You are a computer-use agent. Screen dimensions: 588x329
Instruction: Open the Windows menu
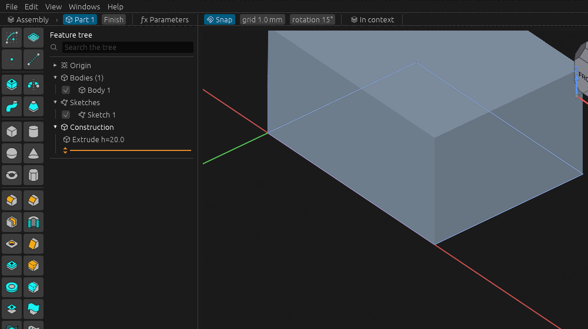coord(84,6)
